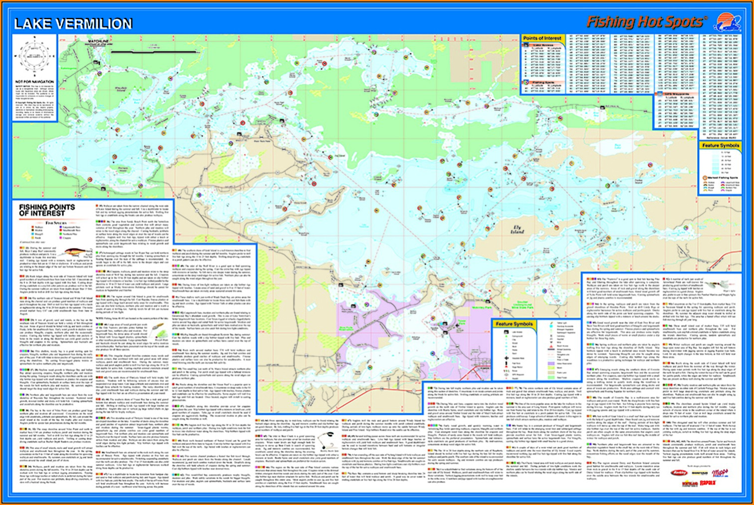Click the Lake Access icon in Points of Interest

526,45
